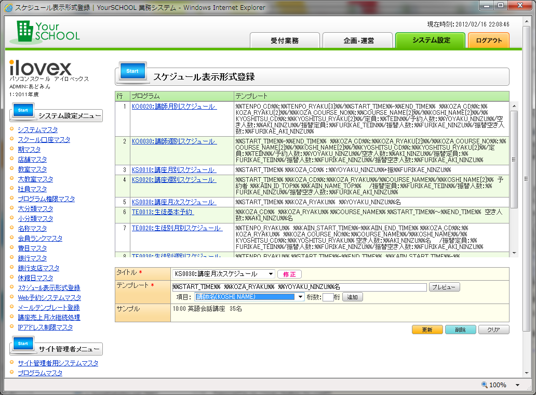Open the 100% zoom level dropdown arrow
Image resolution: width=536 pixels, height=395 pixels.
[517, 385]
